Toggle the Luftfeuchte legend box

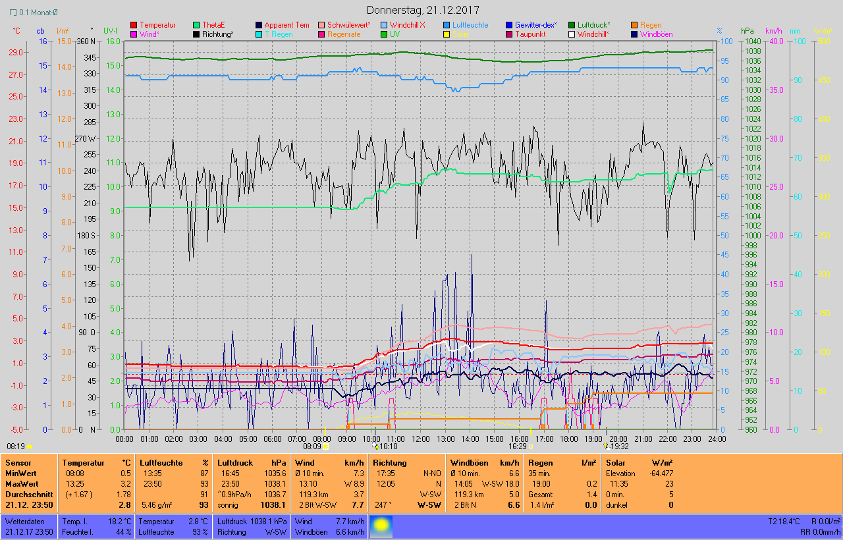point(446,25)
